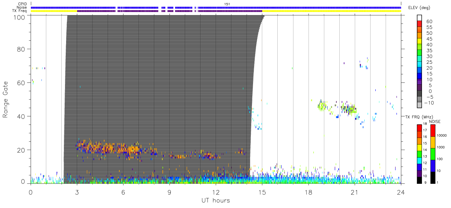
Task: Click the 'Range Gate' y-axis title
Action: click(6, 99)
